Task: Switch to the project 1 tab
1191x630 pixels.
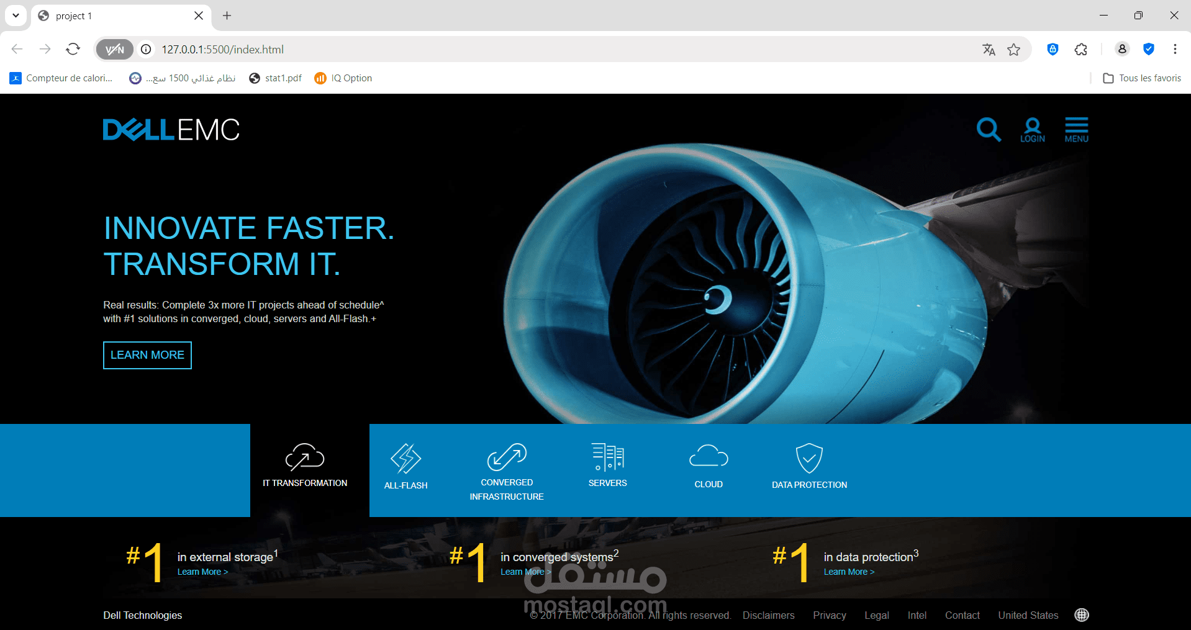Action: pos(121,16)
